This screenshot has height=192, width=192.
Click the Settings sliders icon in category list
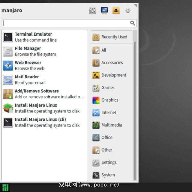96,163
